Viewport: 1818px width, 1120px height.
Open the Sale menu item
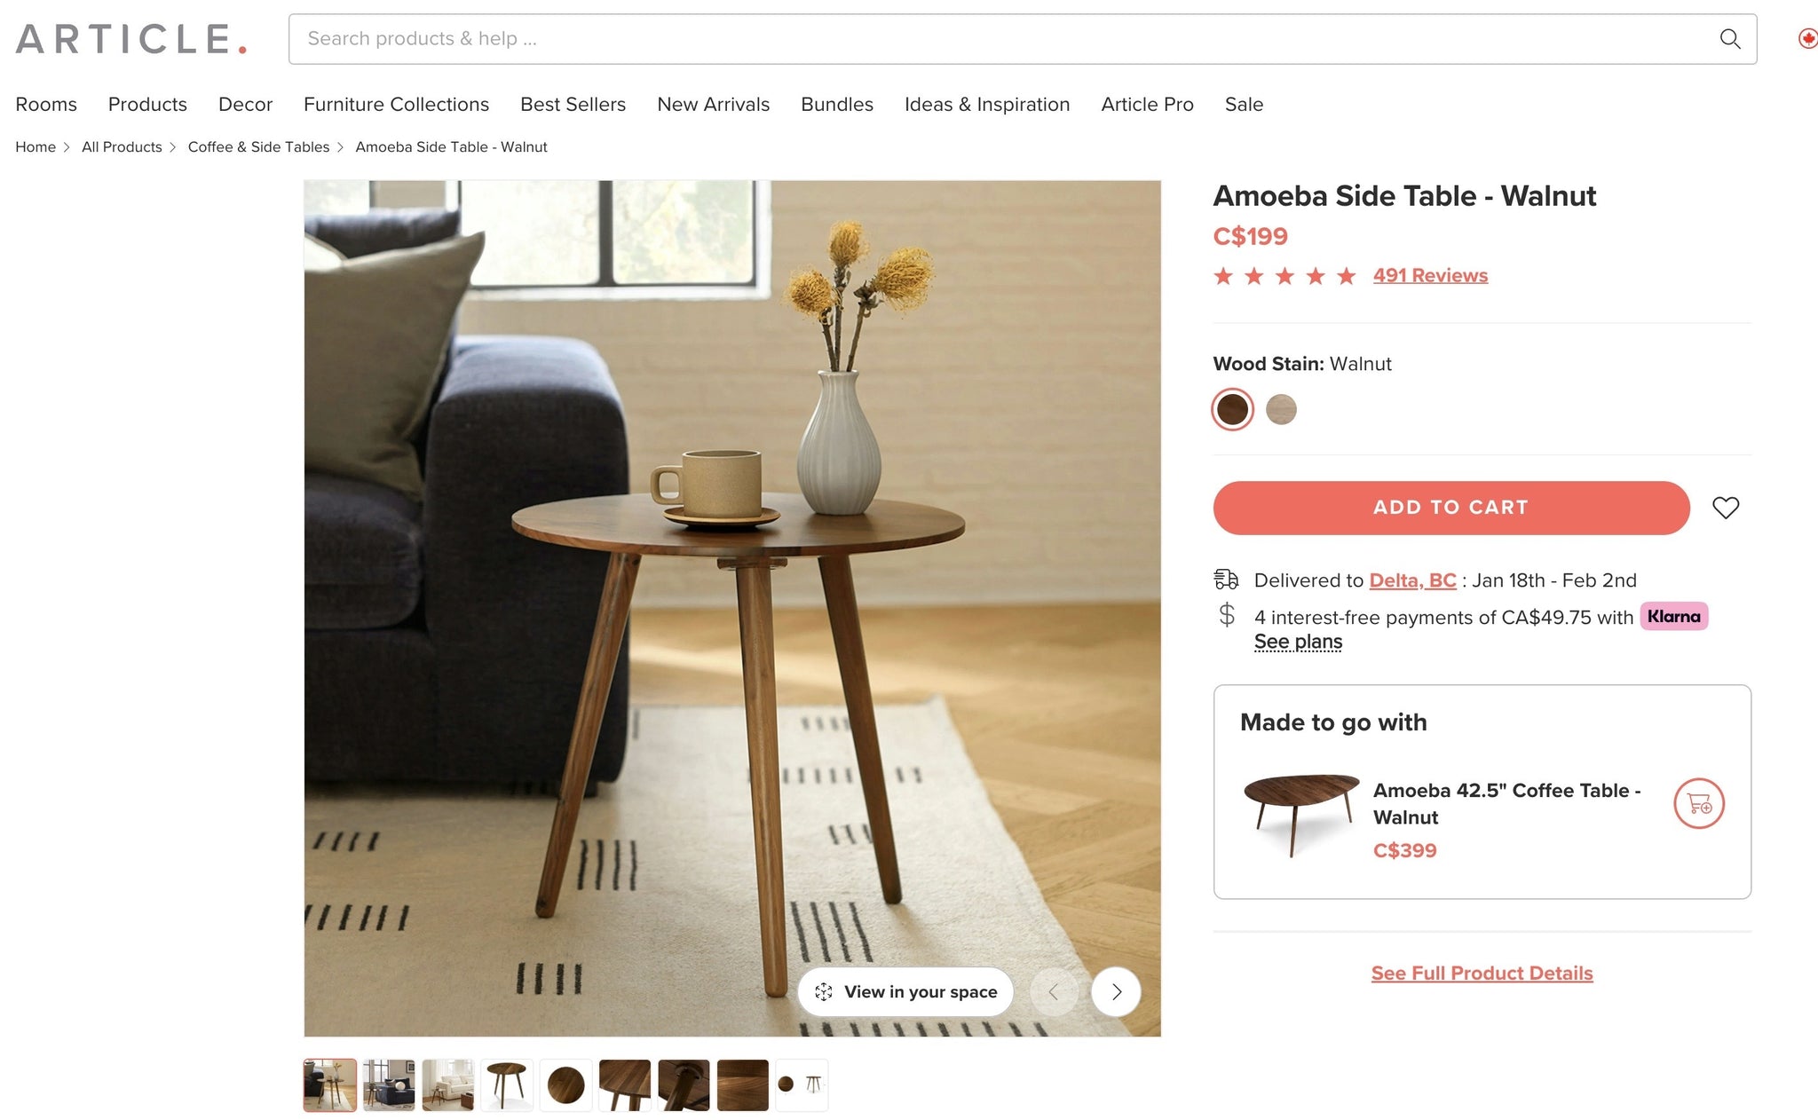click(x=1244, y=104)
